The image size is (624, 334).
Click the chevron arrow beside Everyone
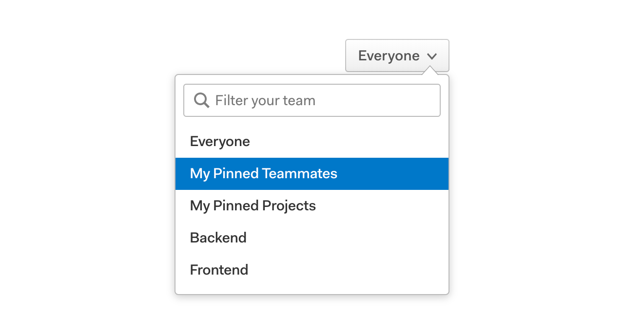click(x=431, y=56)
